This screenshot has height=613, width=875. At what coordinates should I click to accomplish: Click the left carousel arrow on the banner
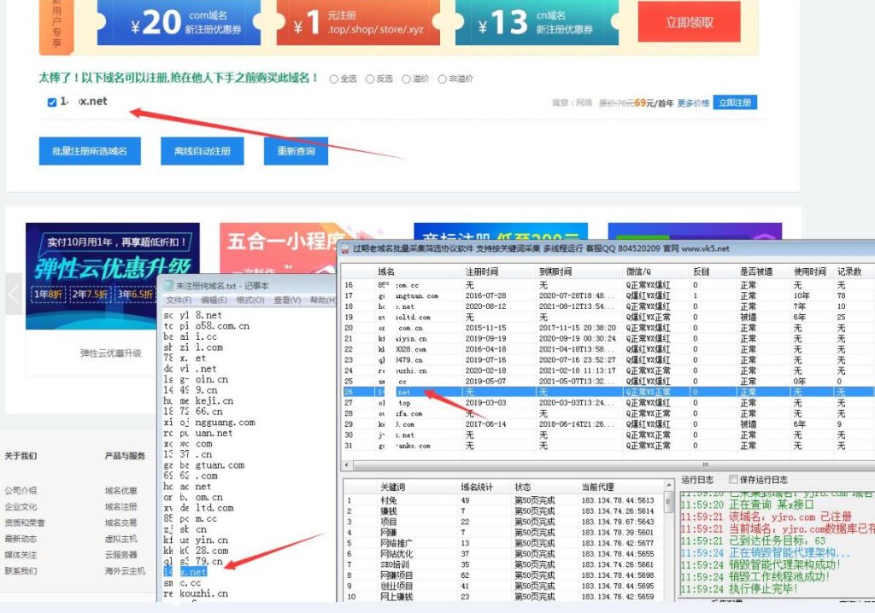point(13,294)
